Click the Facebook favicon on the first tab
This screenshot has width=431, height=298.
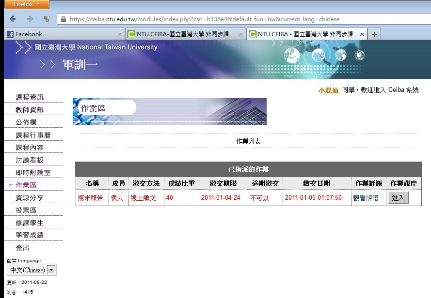point(10,34)
